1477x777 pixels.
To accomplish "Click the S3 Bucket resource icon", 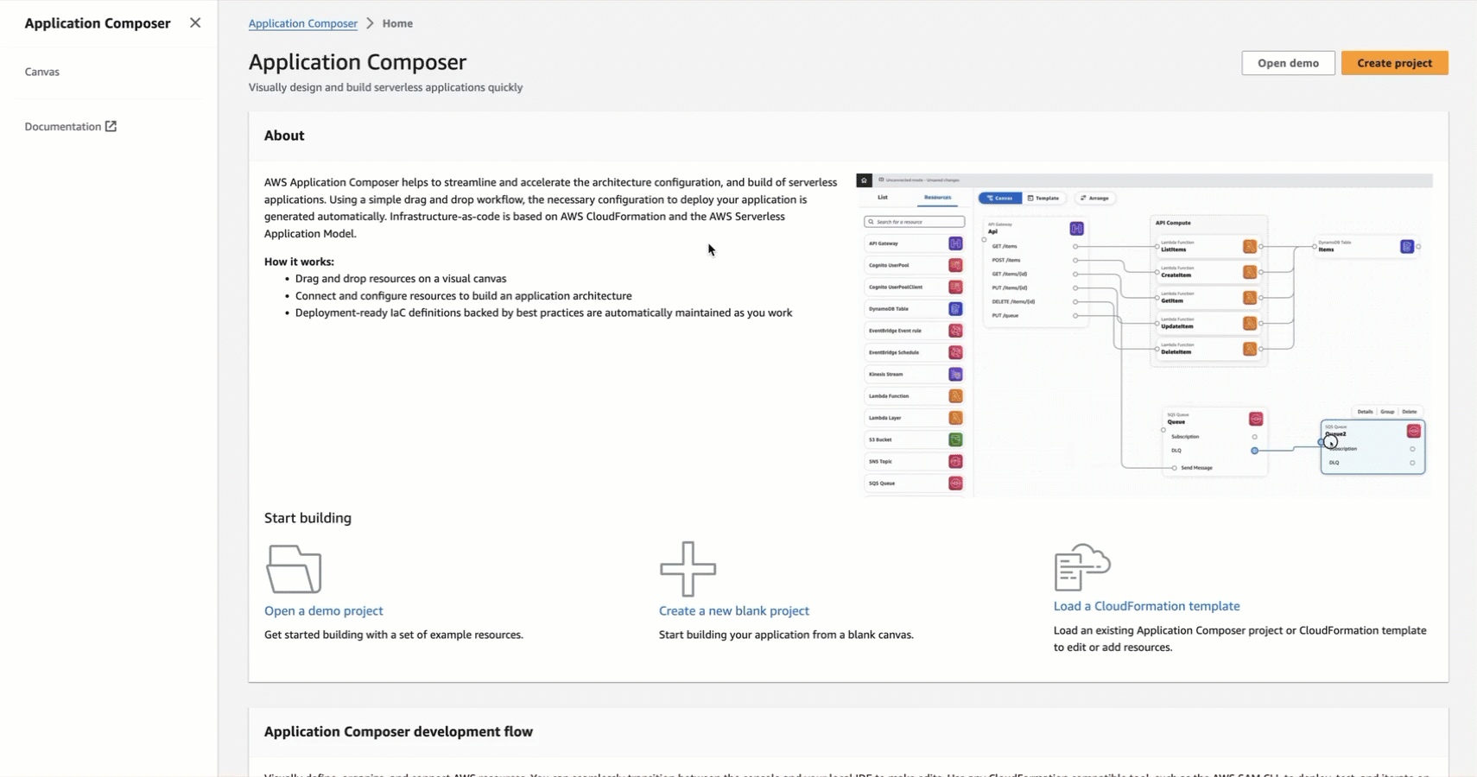I will [954, 439].
